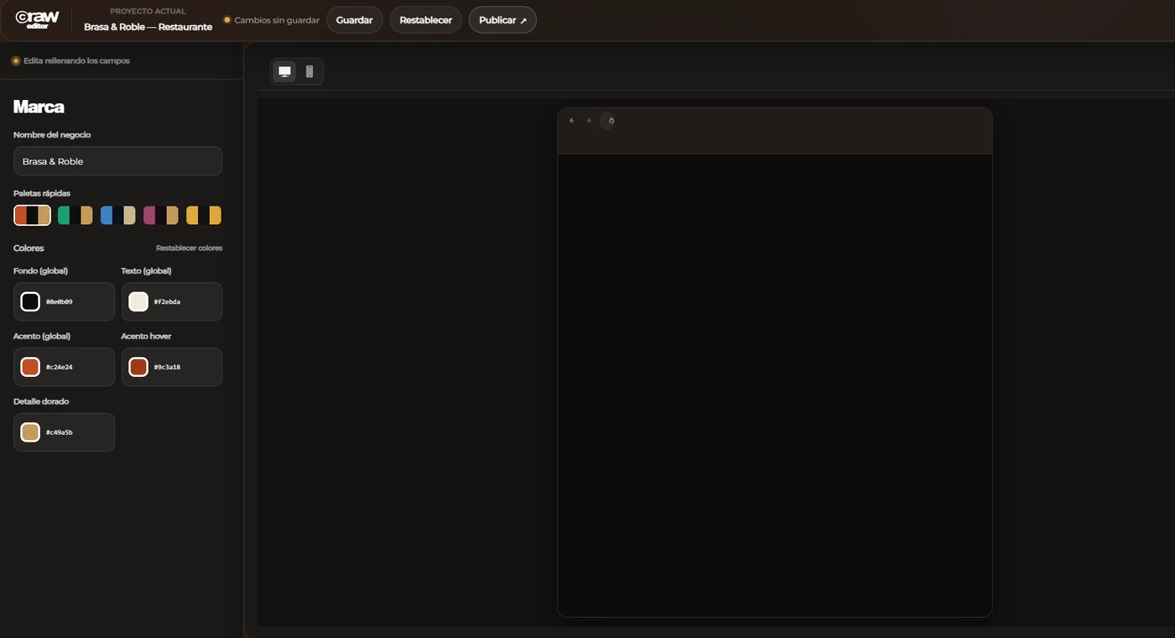Click the Craw editor logo
This screenshot has width=1175, height=638.
[x=37, y=19]
